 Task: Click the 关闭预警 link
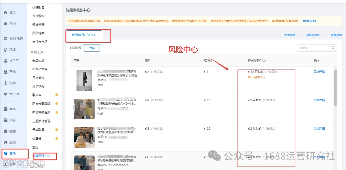point(290,35)
